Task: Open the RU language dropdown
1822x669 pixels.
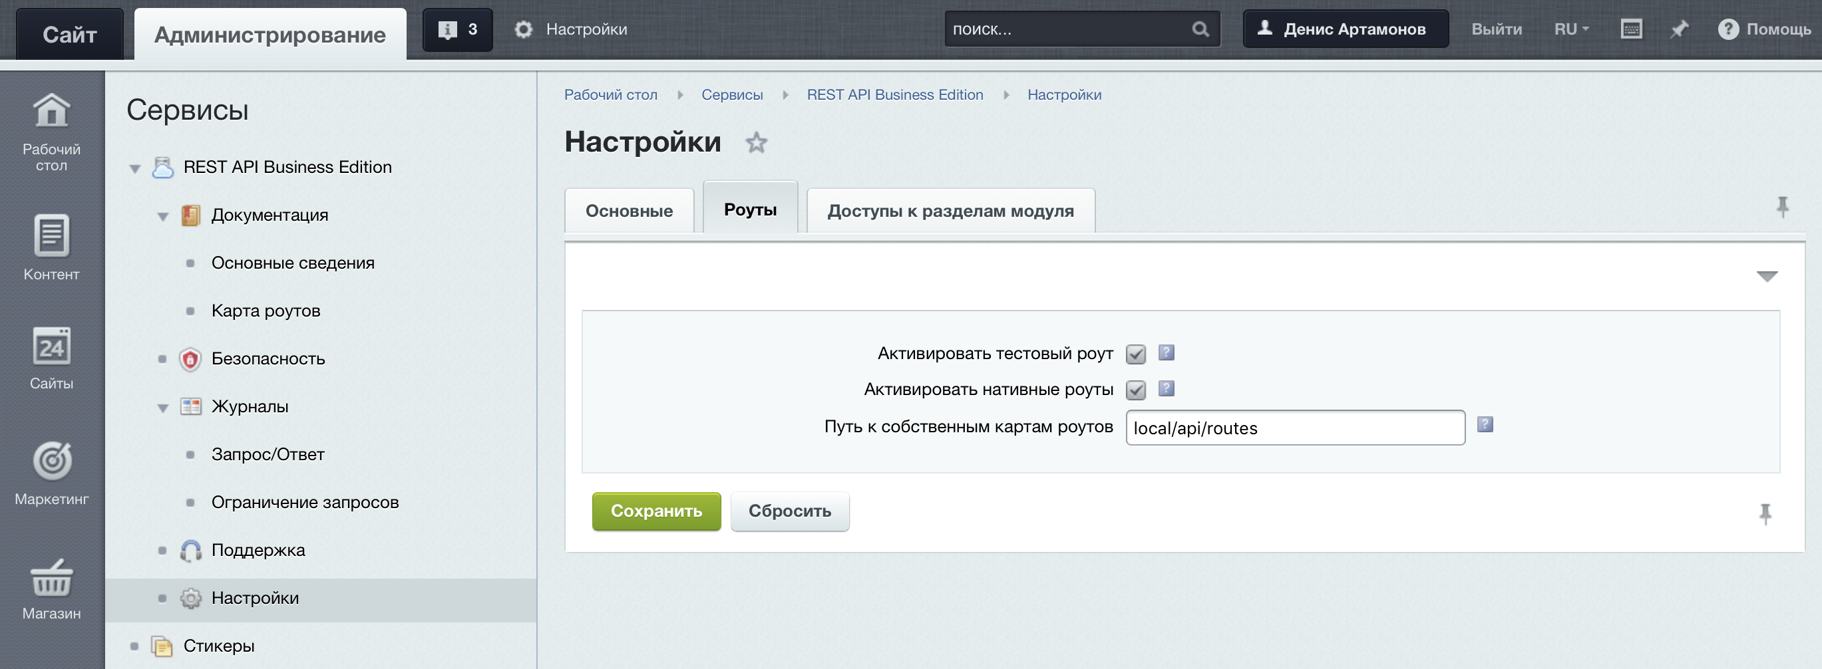Action: pyautogui.click(x=1571, y=30)
